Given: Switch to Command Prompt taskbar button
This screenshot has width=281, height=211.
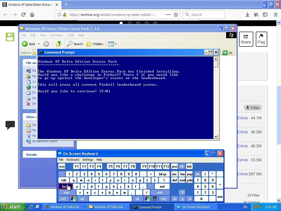Looking at the screenshot, I should pyautogui.click(x=151, y=207).
